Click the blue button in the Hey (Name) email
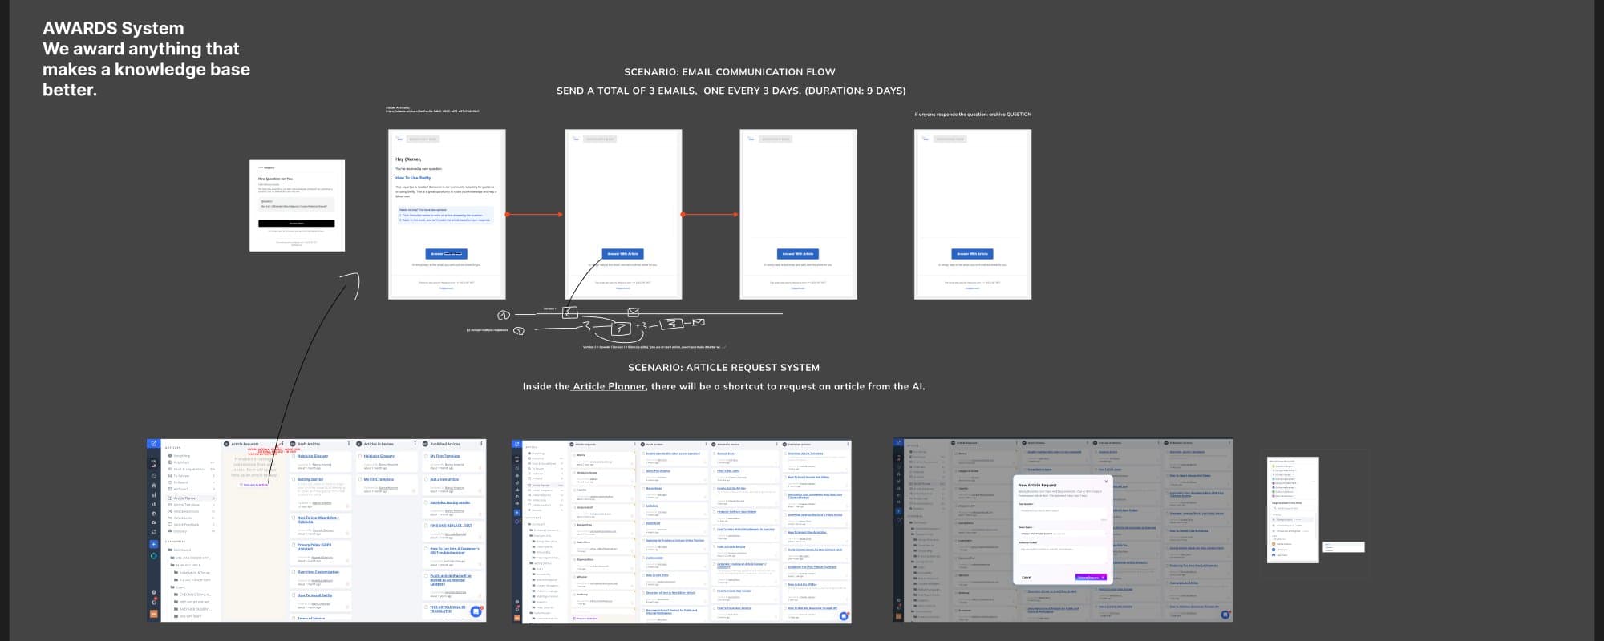 click(x=447, y=254)
